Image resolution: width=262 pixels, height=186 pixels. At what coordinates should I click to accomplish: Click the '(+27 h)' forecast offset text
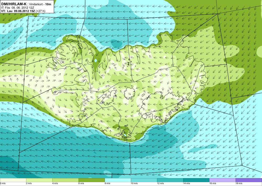[x=40, y=11]
